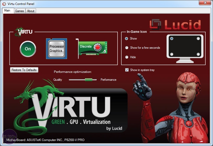Click the Processor Graphics chip icon
This screenshot has height=146, width=213.
[57, 48]
